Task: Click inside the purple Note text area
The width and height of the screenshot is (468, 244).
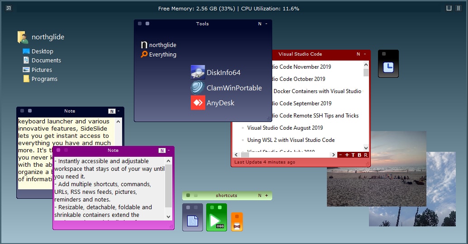Action: pyautogui.click(x=109, y=188)
